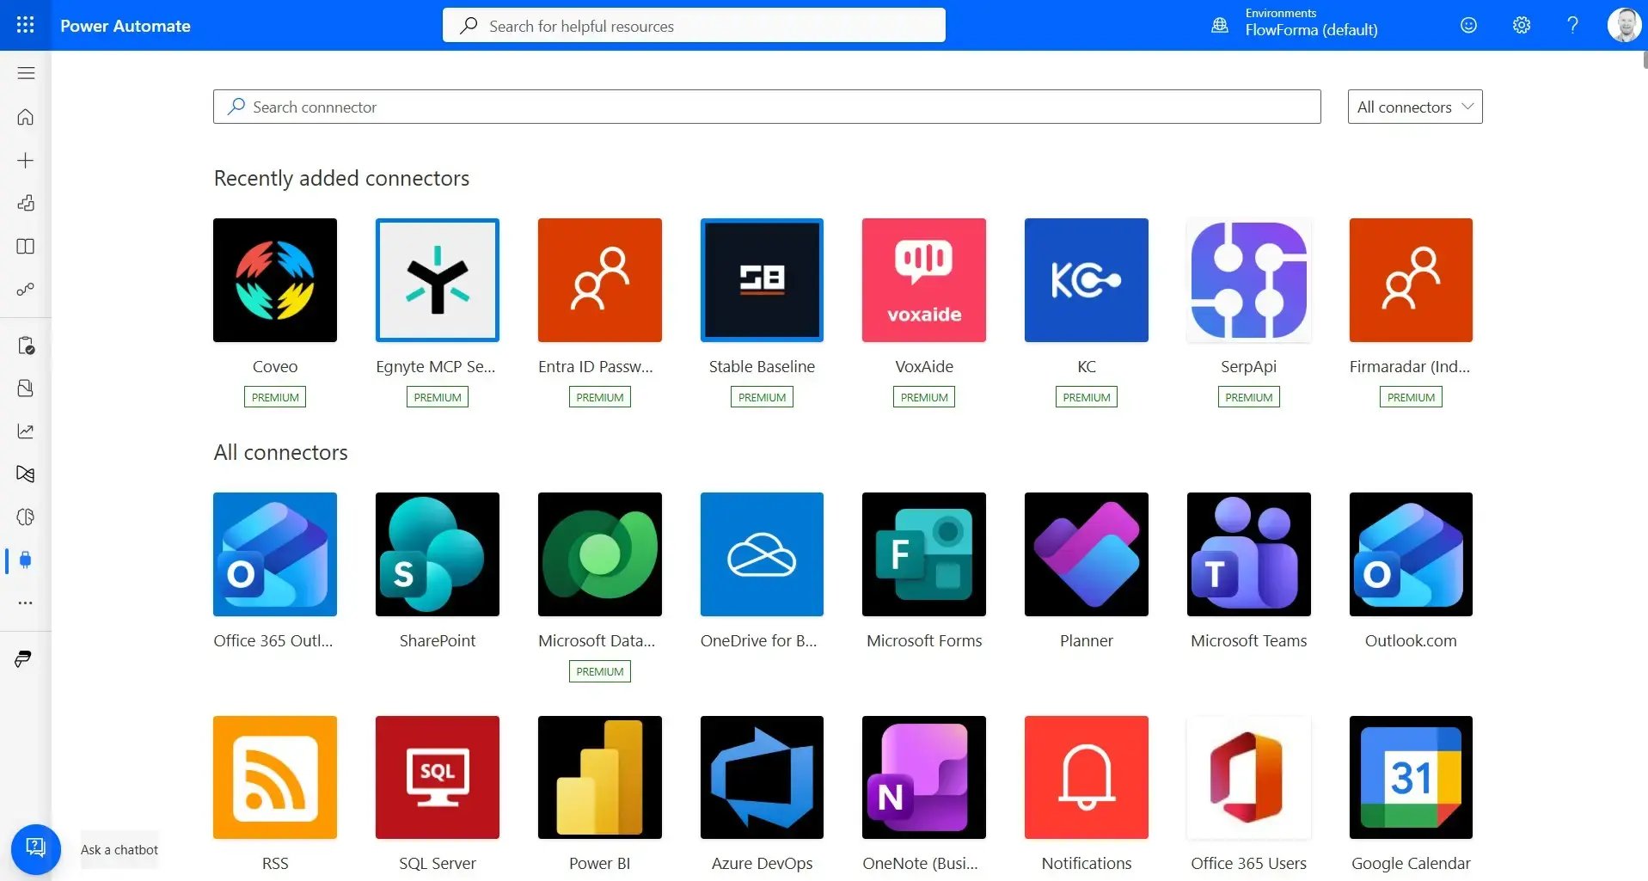The image size is (1648, 881).
Task: Expand the All connectors filter dropdown
Action: click(x=1415, y=107)
